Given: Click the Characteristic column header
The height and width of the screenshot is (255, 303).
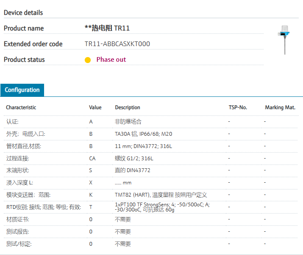Looking at the screenshot, I should (21, 107).
